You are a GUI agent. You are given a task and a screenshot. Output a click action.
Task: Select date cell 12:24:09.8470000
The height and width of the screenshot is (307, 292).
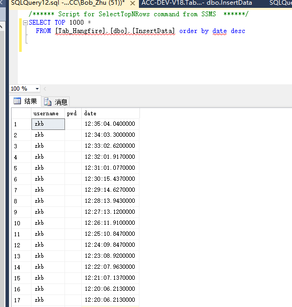[x=110, y=245]
